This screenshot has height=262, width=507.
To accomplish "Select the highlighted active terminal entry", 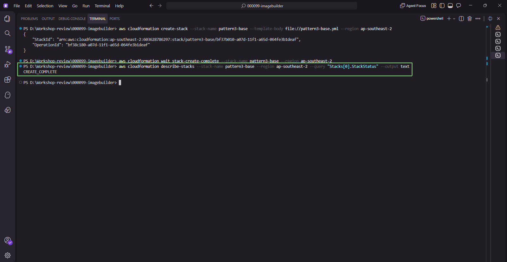I will pos(498,55).
